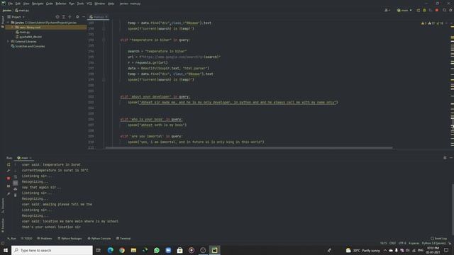This screenshot has width=454, height=255.
Task: Open the Window menu
Action: tap(100, 4)
